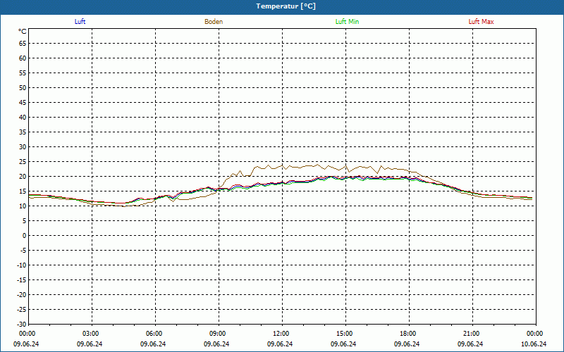This screenshot has width=564, height=352.
Task: Click the -25 value on the y-axis
Action: click(x=22, y=310)
